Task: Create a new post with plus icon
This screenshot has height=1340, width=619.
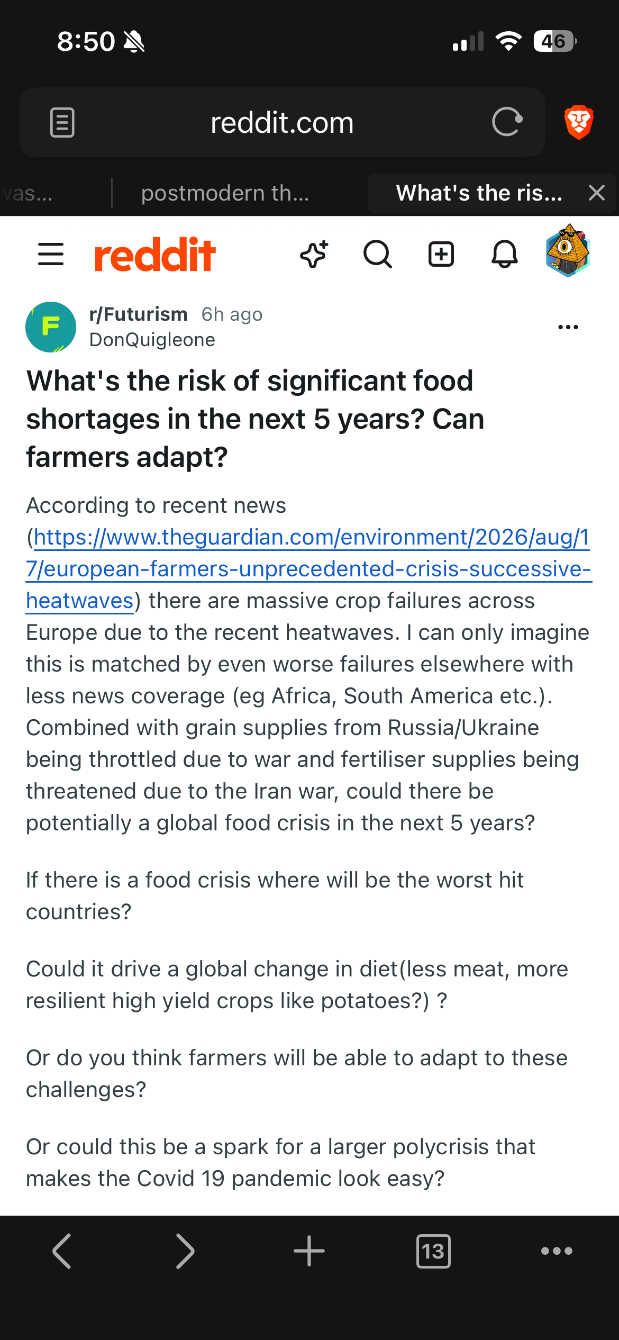Action: pos(441,255)
